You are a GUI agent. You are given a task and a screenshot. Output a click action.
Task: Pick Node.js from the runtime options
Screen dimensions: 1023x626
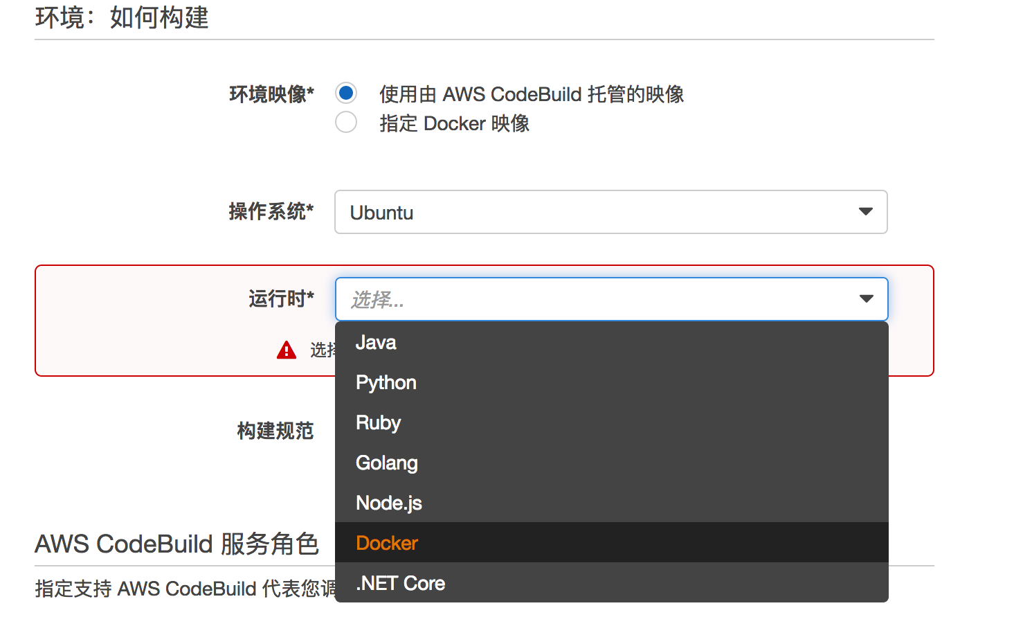[388, 503]
